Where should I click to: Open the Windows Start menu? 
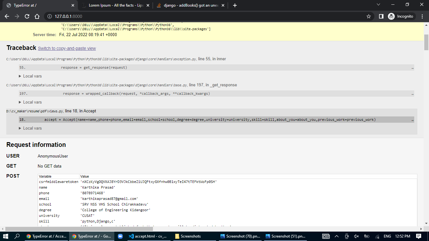pyautogui.click(x=5, y=236)
